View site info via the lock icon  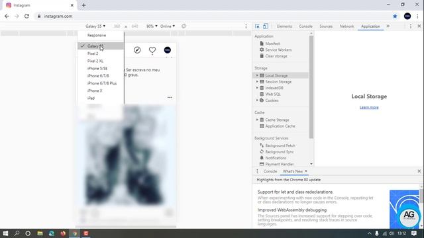[x=39, y=16]
